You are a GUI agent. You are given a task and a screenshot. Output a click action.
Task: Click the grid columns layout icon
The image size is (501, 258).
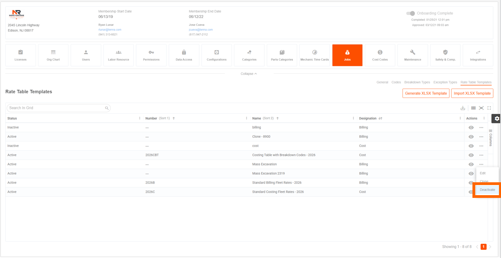[473, 108]
